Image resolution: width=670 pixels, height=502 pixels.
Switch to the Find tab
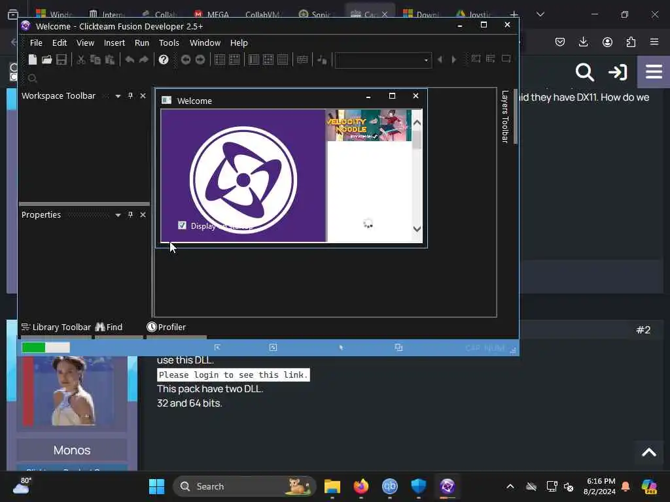(x=109, y=327)
